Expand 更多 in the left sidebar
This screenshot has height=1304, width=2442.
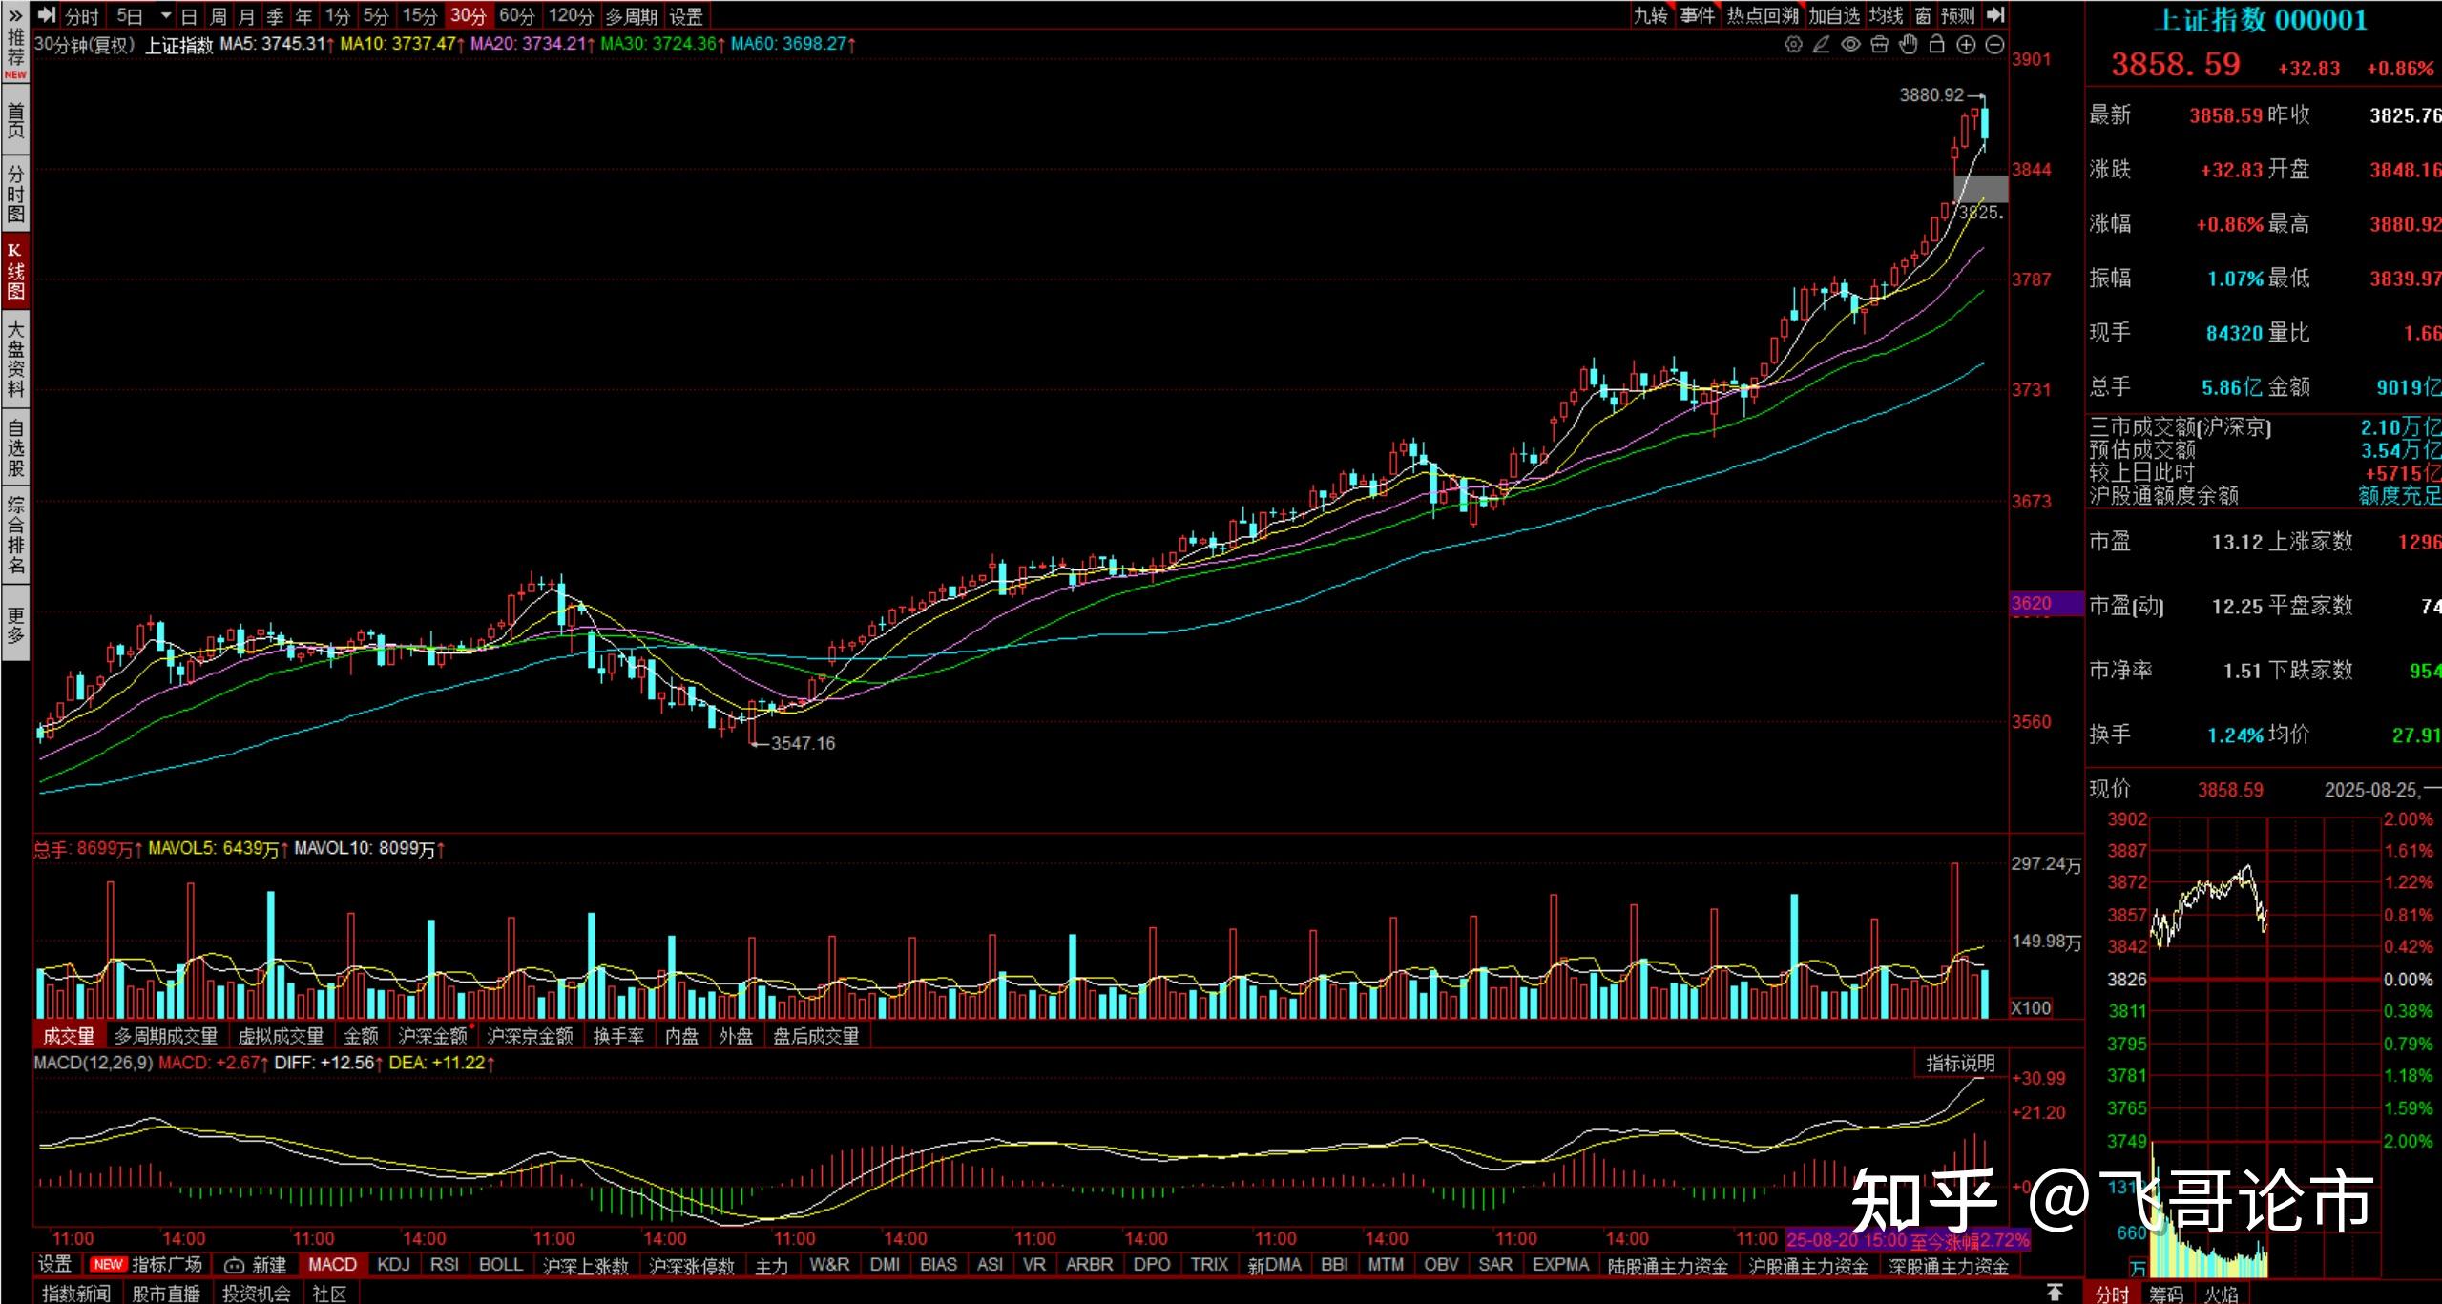click(x=15, y=626)
